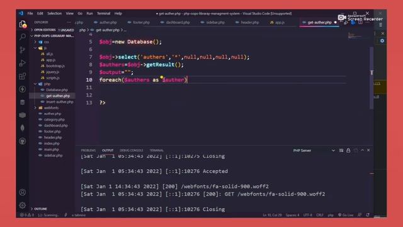Open the Help menu
This screenshot has height=227, width=403.
point(118,13)
